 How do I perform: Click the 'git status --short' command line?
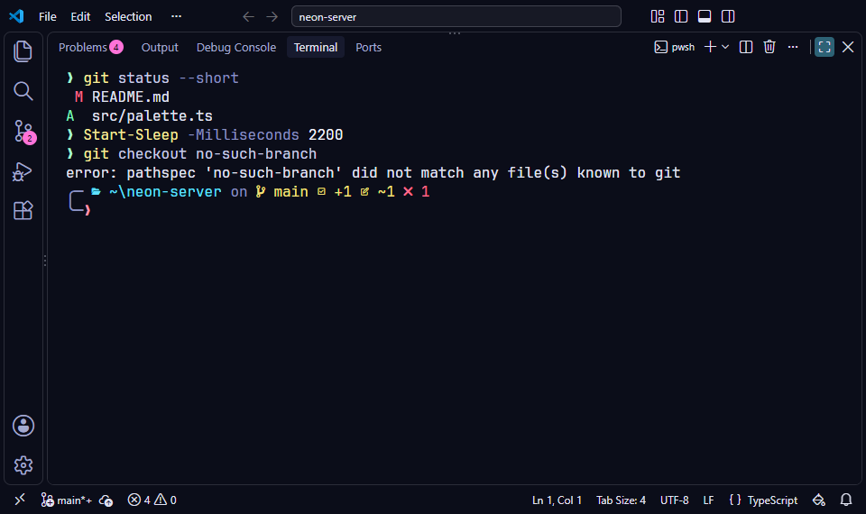(x=161, y=78)
